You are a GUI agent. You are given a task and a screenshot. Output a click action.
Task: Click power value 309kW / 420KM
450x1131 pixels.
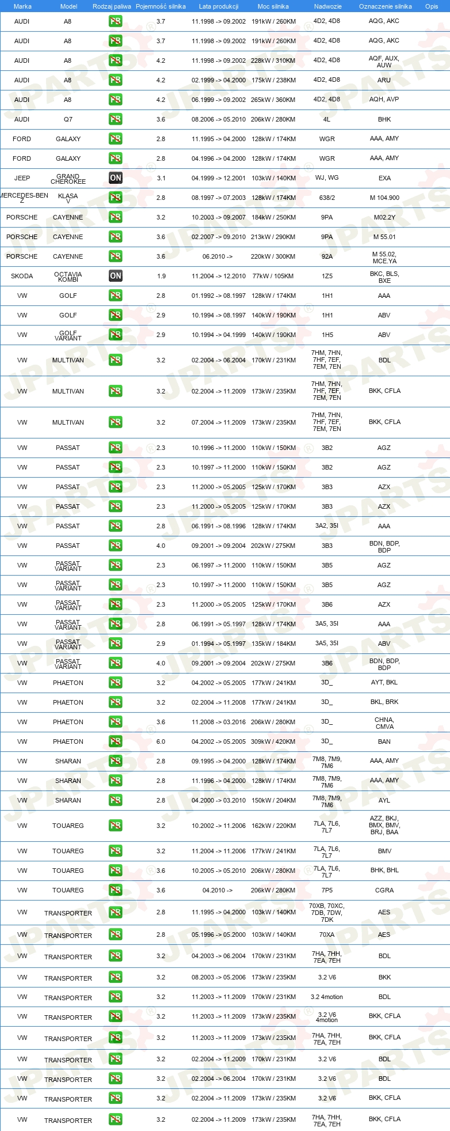pos(273,742)
